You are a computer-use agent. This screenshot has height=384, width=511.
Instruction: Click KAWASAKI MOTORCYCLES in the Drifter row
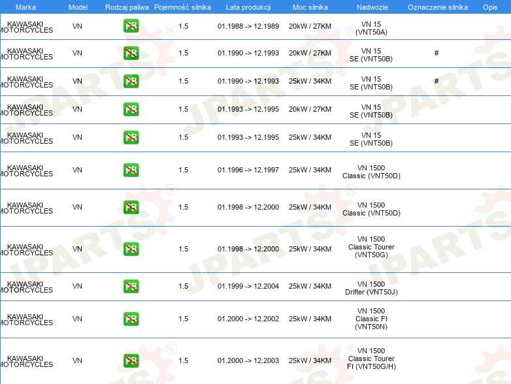point(26,287)
